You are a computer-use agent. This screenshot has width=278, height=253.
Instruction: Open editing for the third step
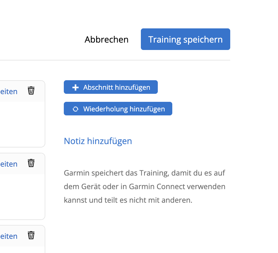[x=9, y=236]
